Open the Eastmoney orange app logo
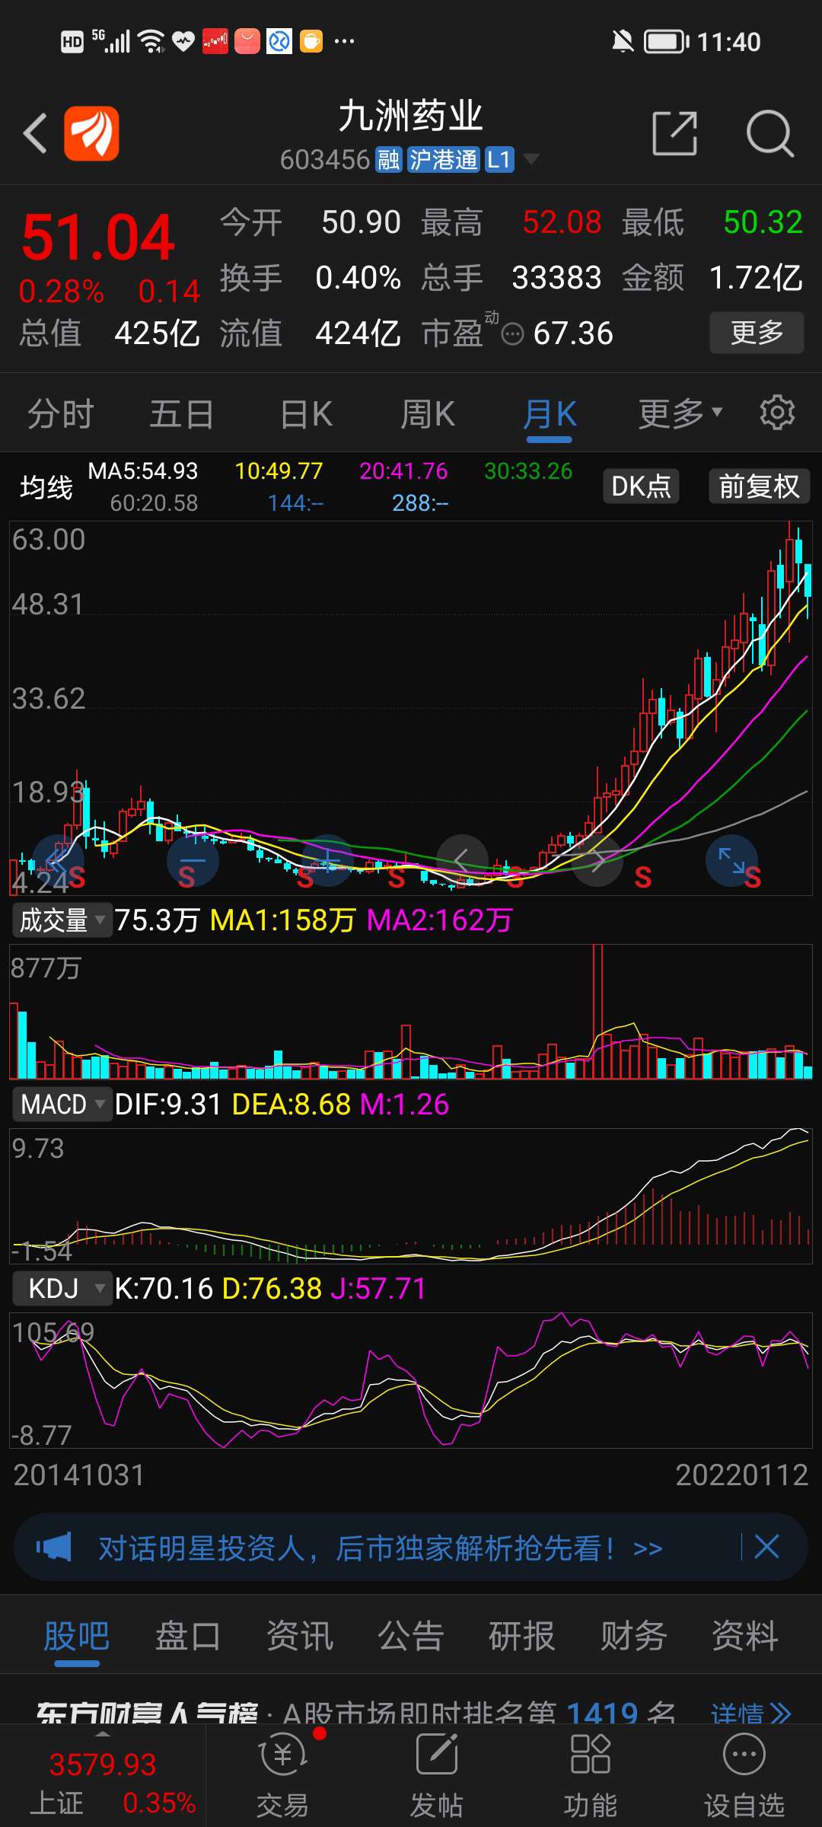Screen dimensions: 822x1827 point(91,134)
